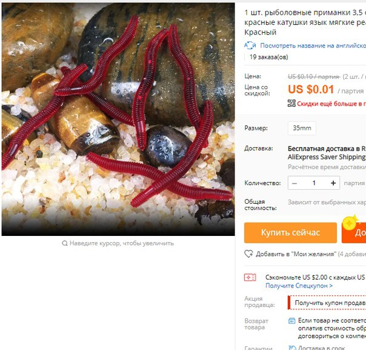Click the gold coin badge on cart button
The image size is (366, 350).
tap(350, 223)
